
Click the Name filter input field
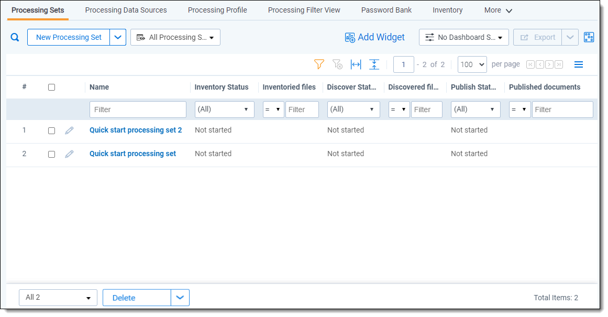138,110
